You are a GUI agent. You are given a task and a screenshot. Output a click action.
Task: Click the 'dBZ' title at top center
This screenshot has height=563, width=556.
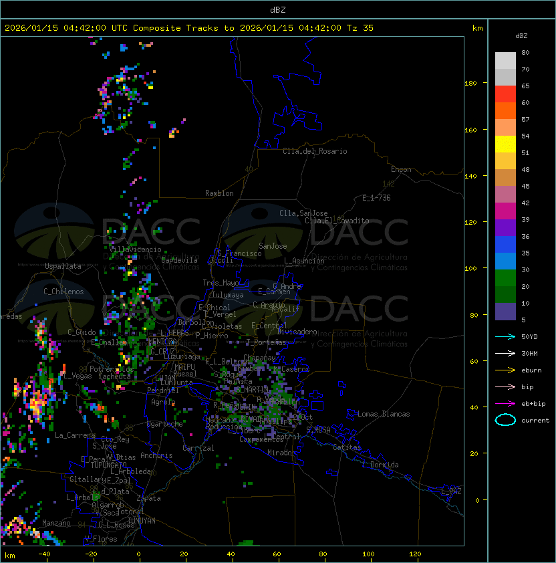(x=278, y=9)
